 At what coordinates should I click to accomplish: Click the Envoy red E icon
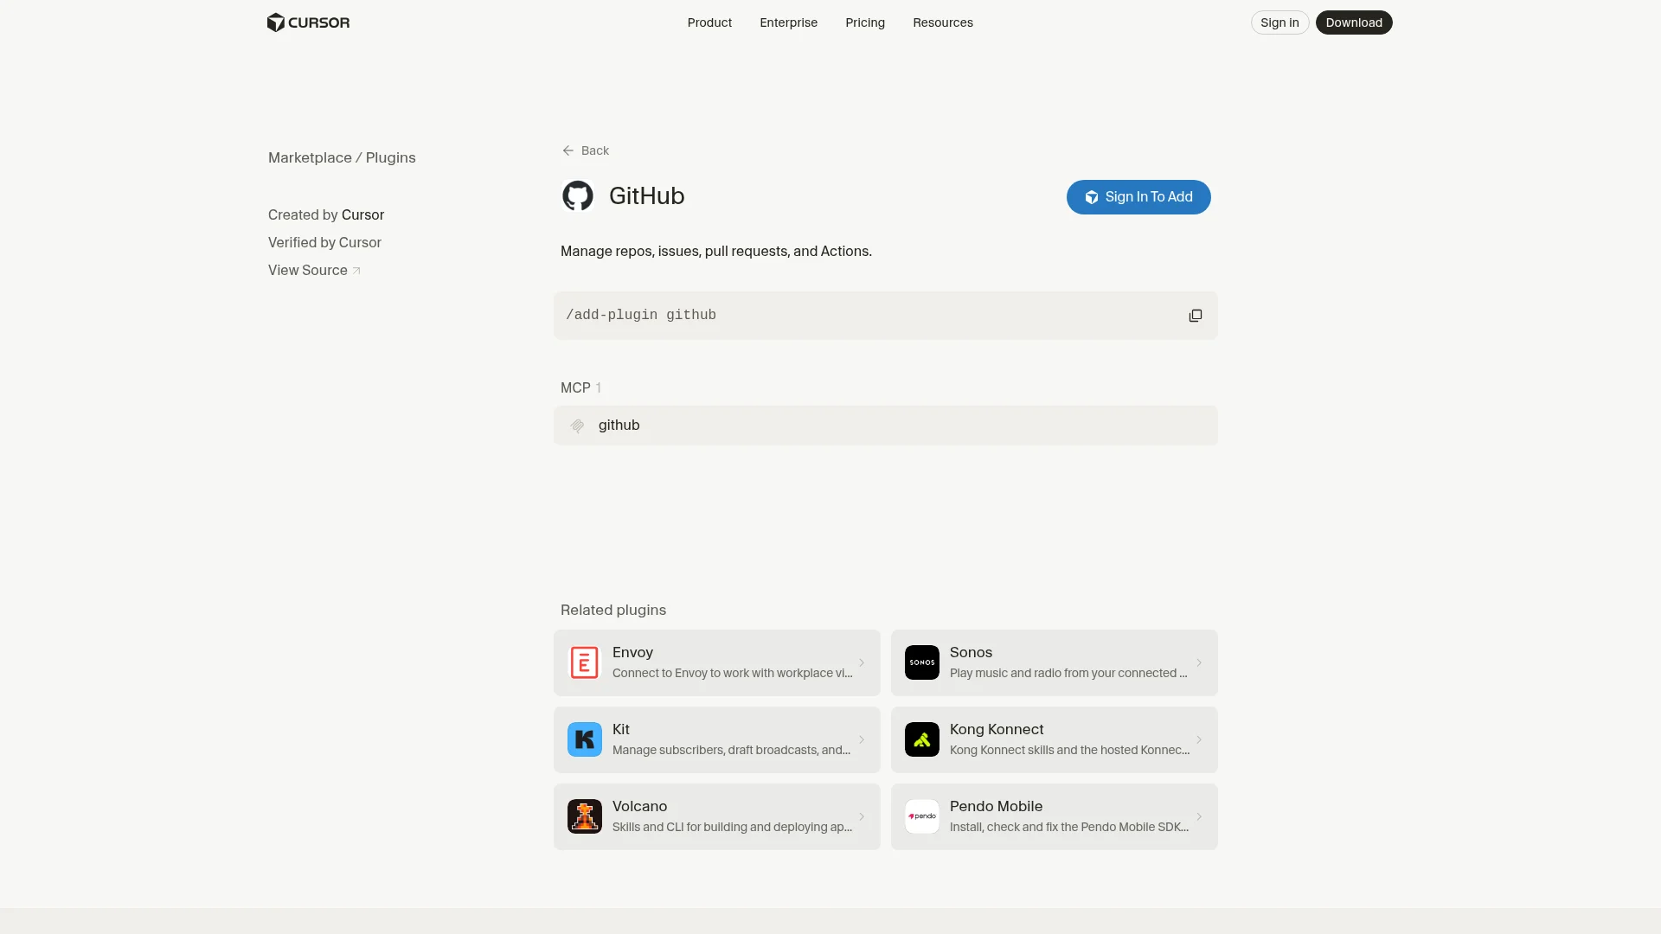point(585,662)
